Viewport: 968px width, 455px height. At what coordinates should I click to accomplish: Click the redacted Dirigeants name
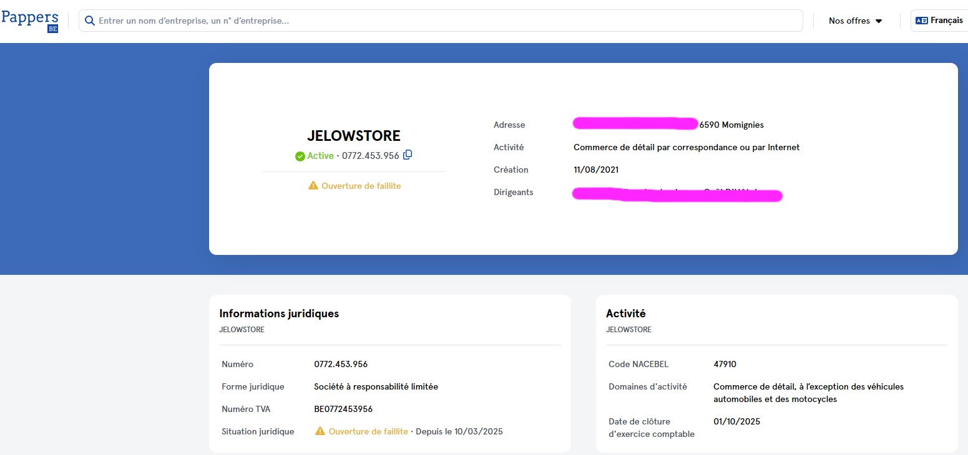pyautogui.click(x=677, y=194)
